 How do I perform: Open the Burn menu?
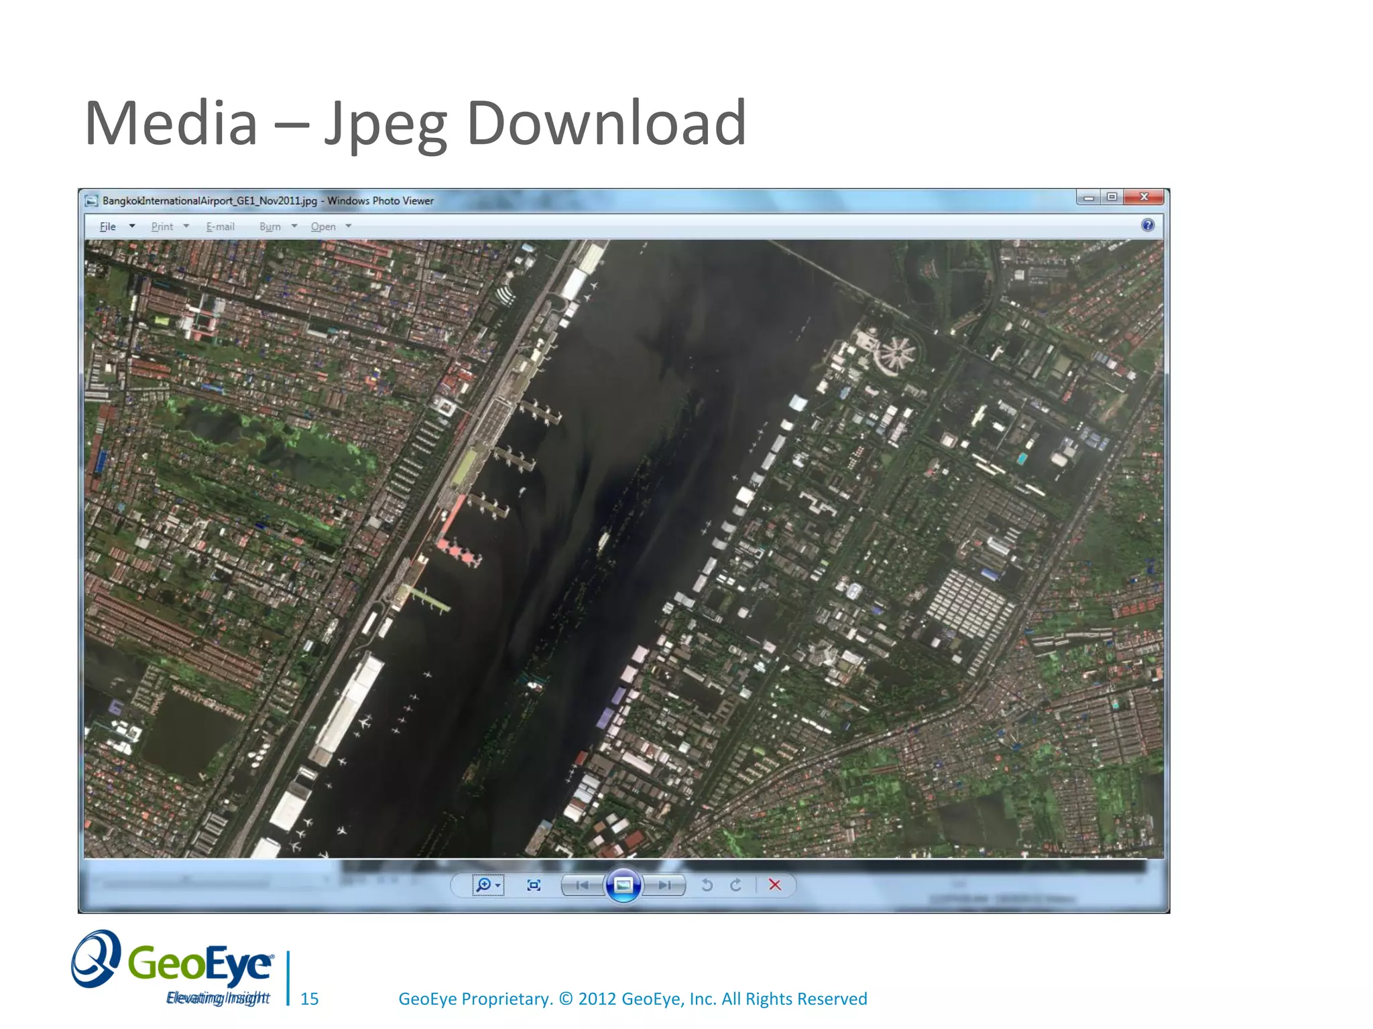point(270,226)
